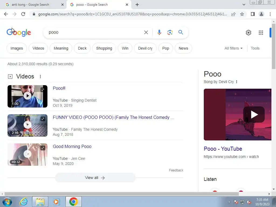Bookmark this page with the star icon
The image size is (276, 207).
[242, 14]
